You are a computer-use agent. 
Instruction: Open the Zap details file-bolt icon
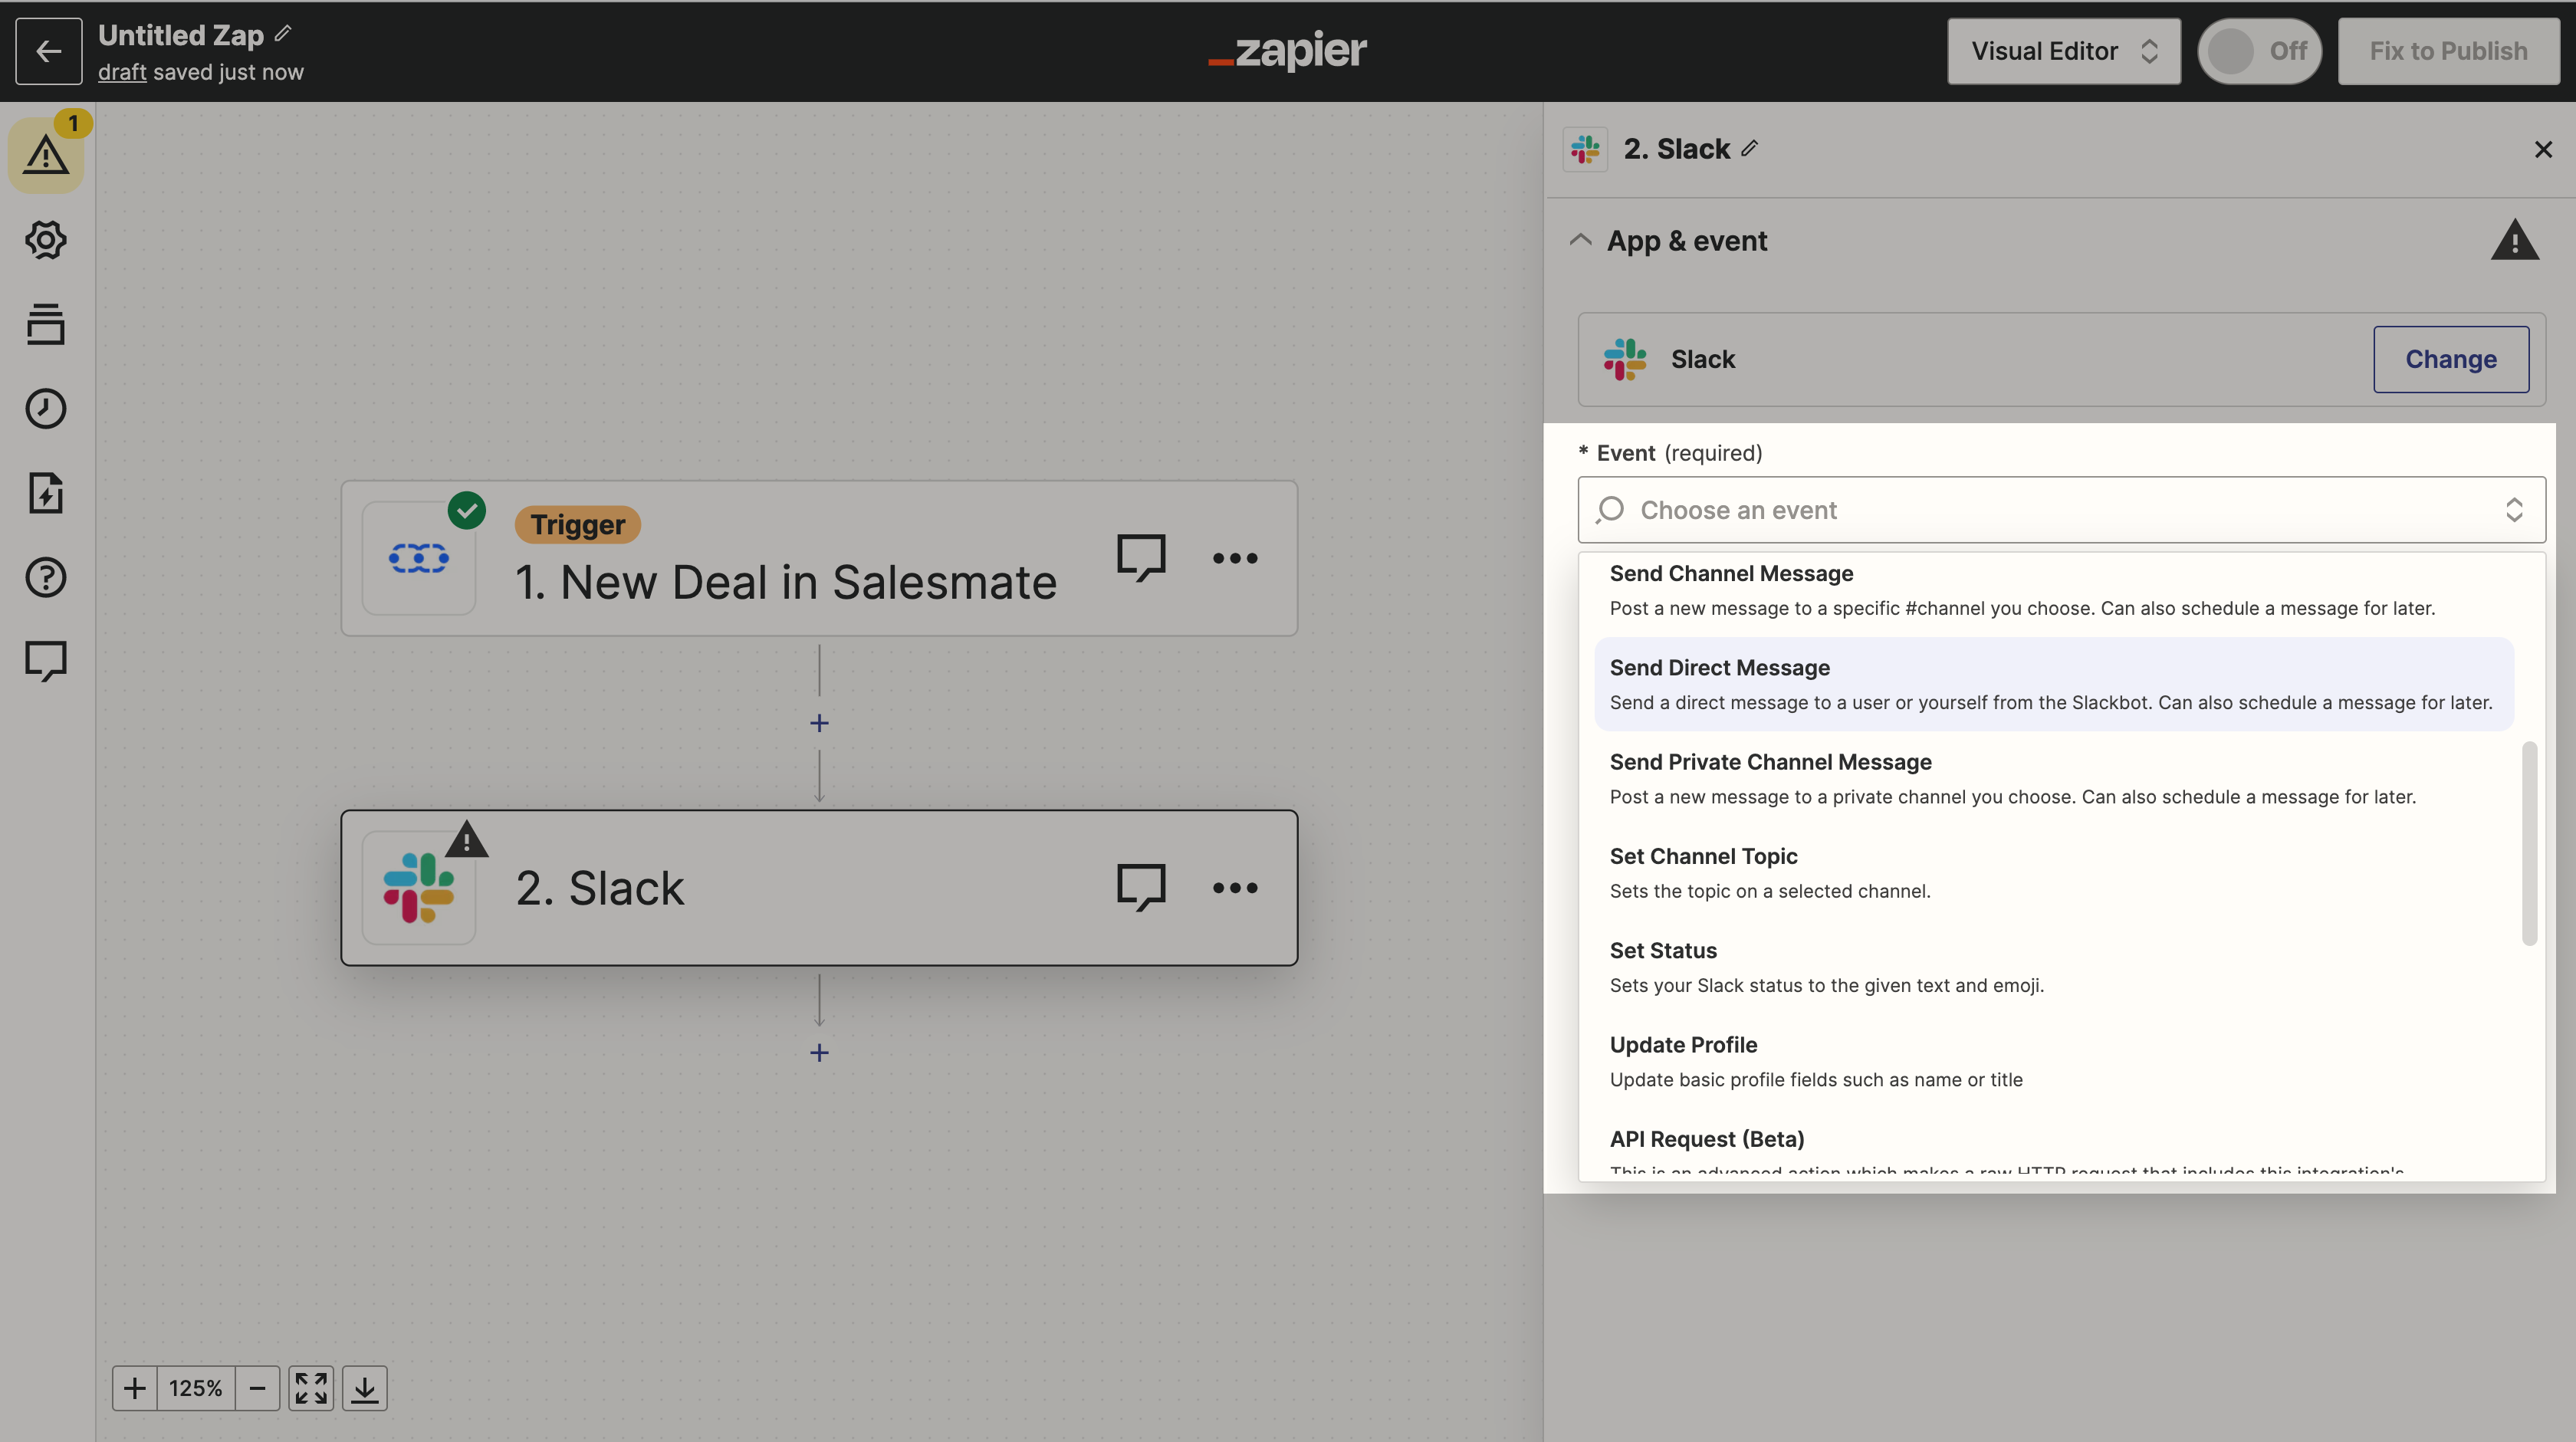(x=46, y=493)
